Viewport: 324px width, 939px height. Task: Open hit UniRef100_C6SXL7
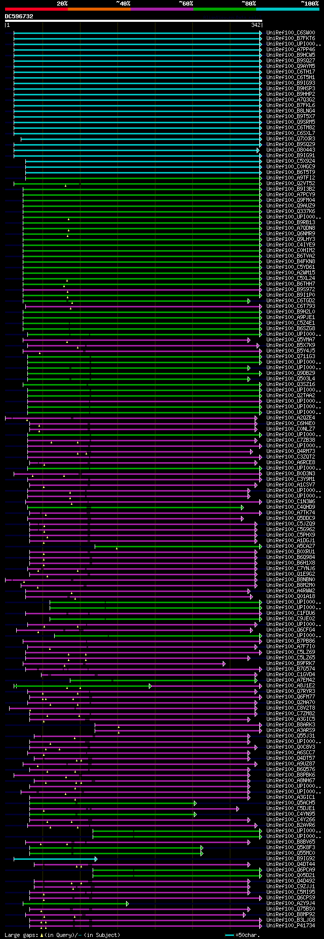coord(291,133)
